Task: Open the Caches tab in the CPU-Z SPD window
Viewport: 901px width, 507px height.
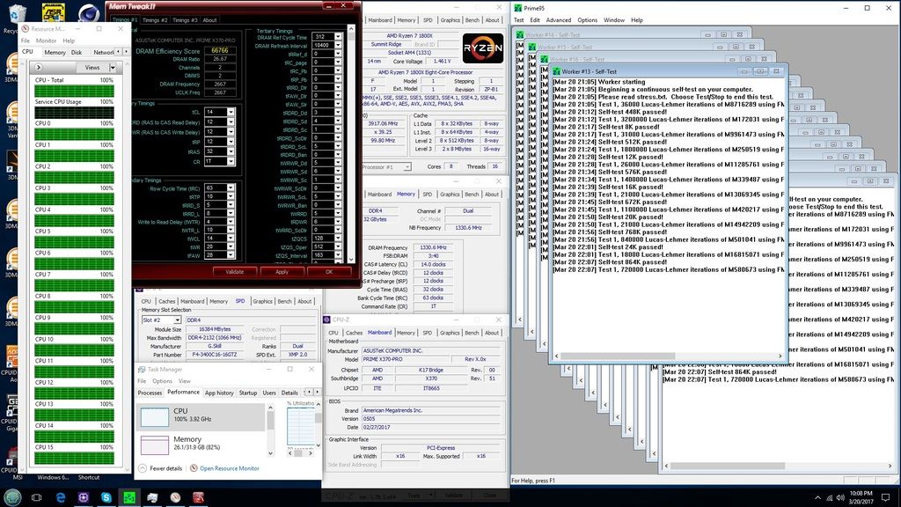Action: [166, 301]
